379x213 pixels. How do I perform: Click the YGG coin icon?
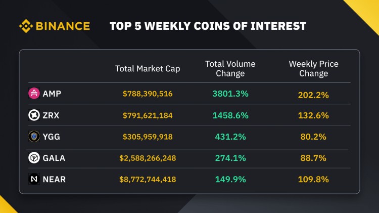pyautogui.click(x=34, y=137)
